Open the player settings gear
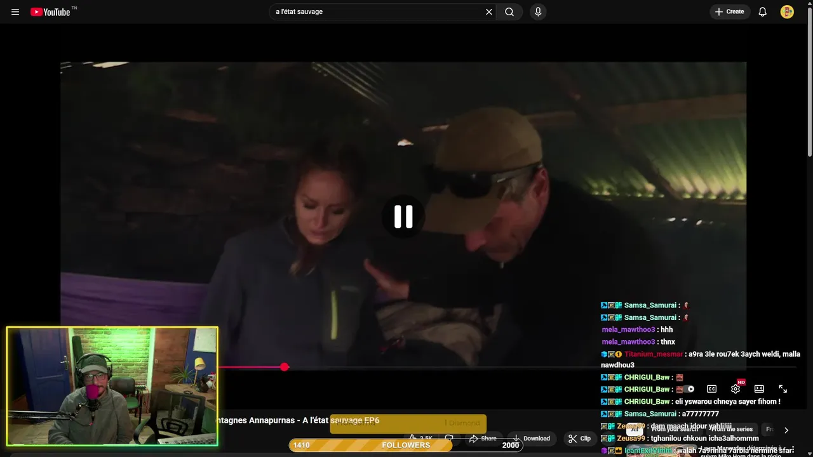This screenshot has height=457, width=813. [736, 389]
